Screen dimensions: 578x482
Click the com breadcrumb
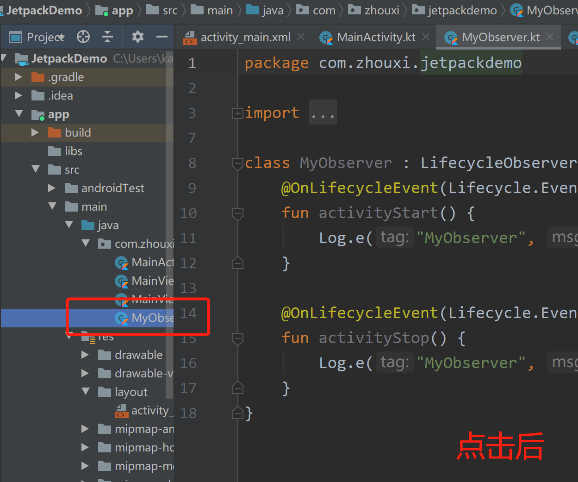(x=316, y=10)
